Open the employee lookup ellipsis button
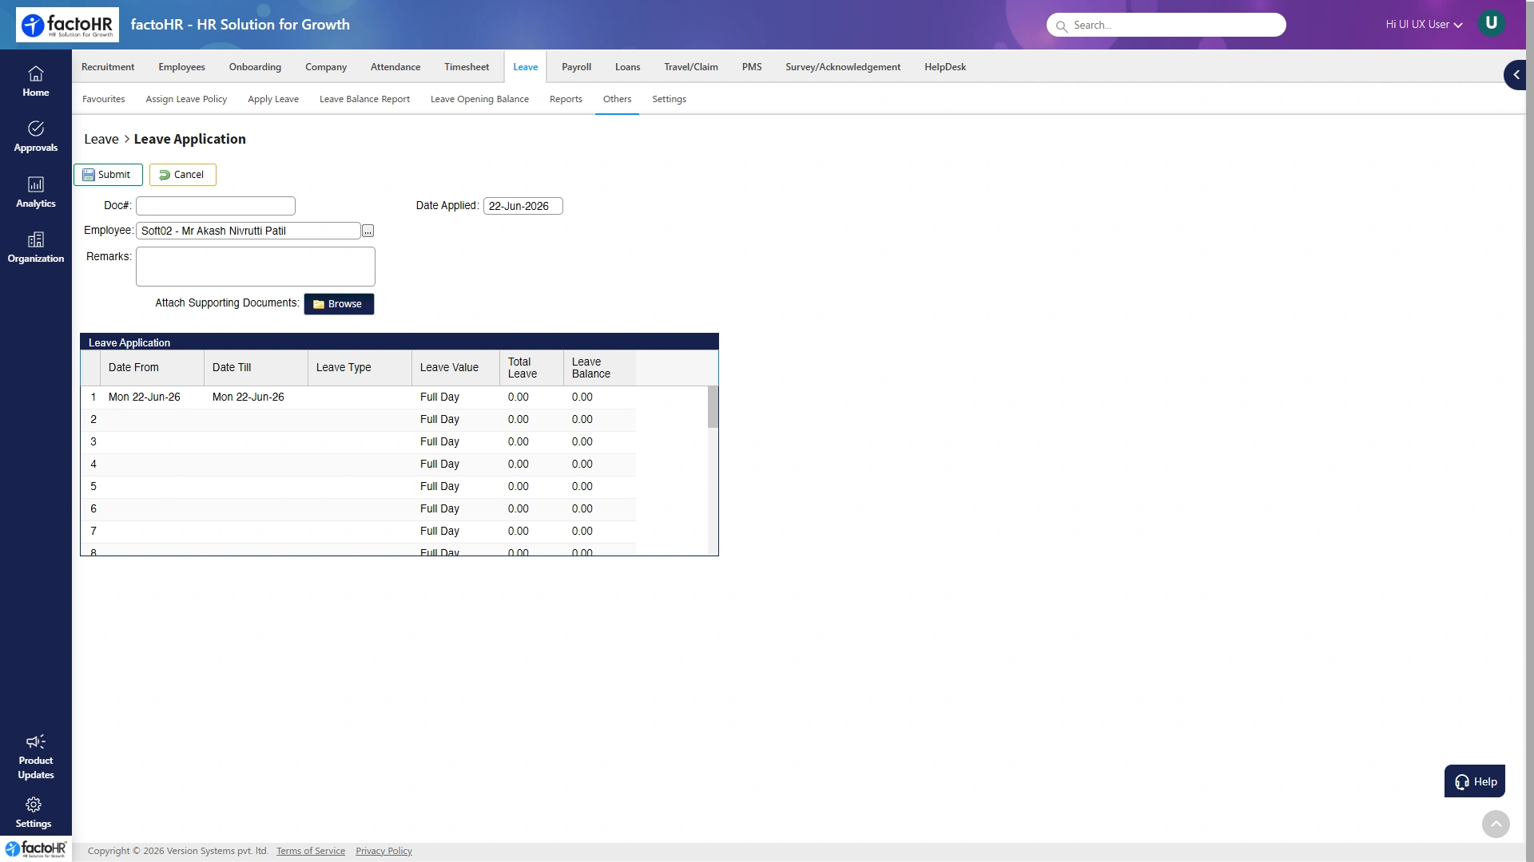Viewport: 1534px width, 862px height. [368, 231]
